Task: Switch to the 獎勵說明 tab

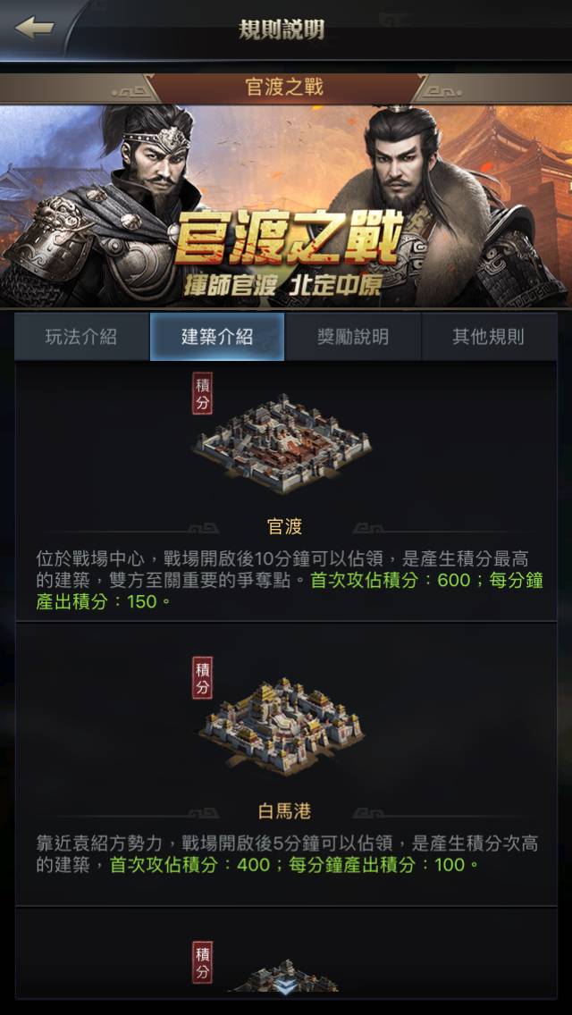Action: tap(353, 337)
